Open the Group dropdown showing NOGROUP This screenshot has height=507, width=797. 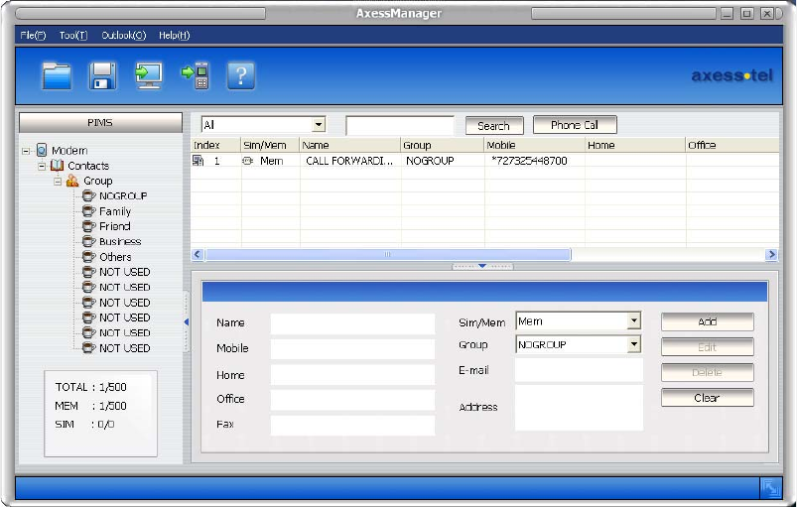633,344
